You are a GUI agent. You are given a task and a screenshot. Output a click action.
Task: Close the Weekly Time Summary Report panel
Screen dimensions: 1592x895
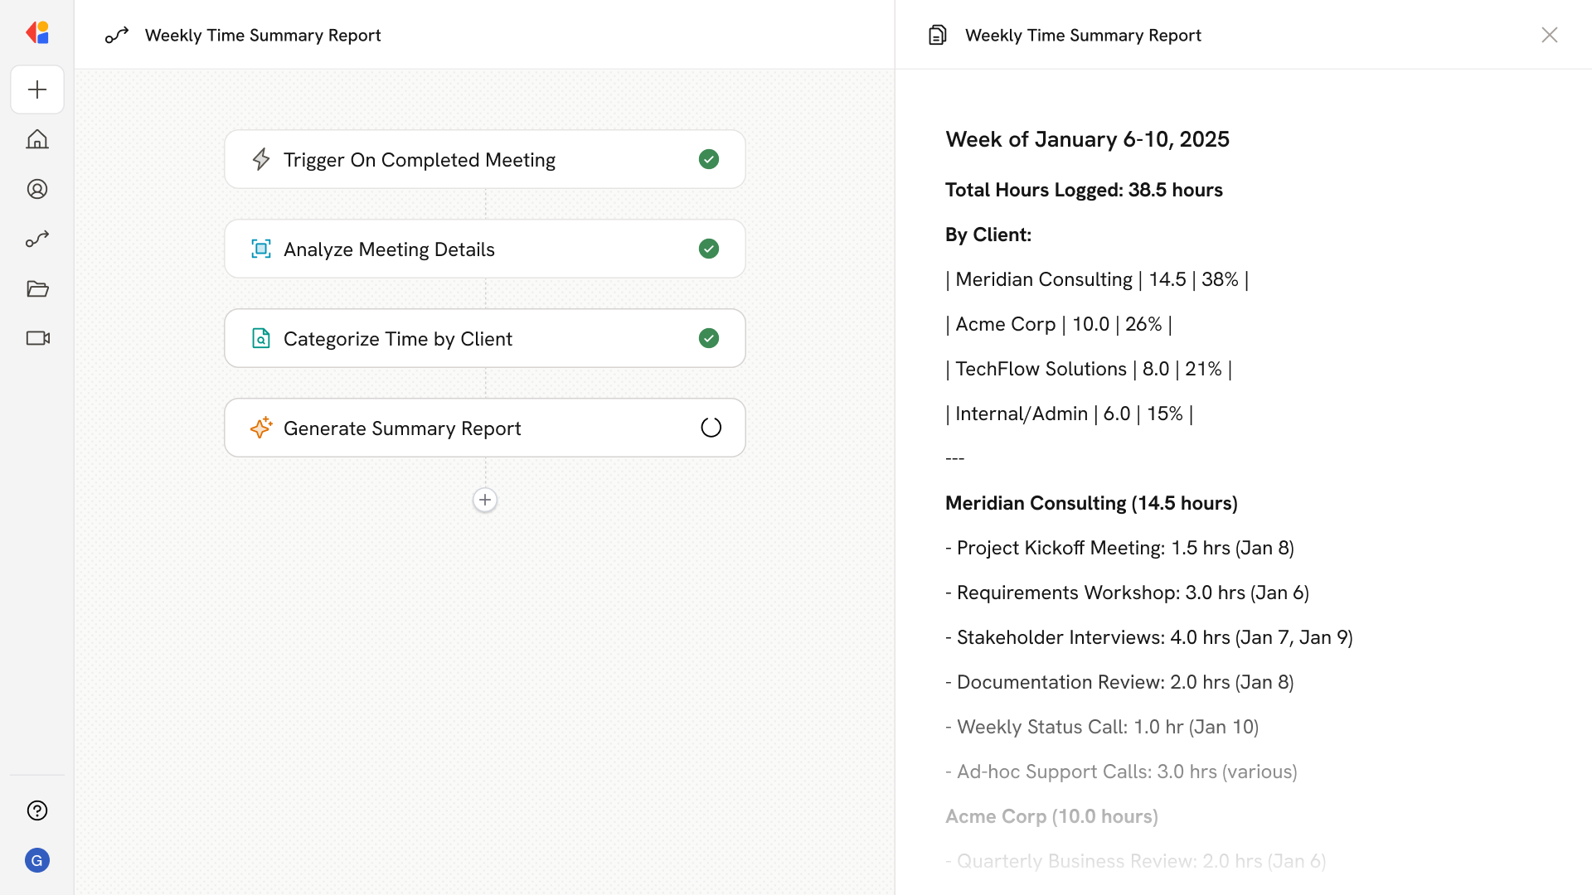pos(1550,35)
